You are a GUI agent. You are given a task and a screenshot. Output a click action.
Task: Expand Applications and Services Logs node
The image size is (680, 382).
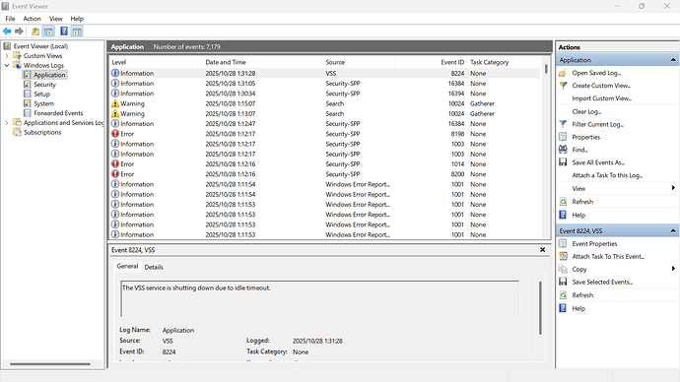[7, 123]
